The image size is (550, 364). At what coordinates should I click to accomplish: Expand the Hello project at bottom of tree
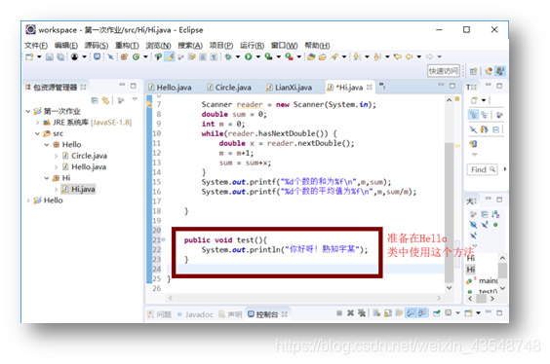click(28, 200)
